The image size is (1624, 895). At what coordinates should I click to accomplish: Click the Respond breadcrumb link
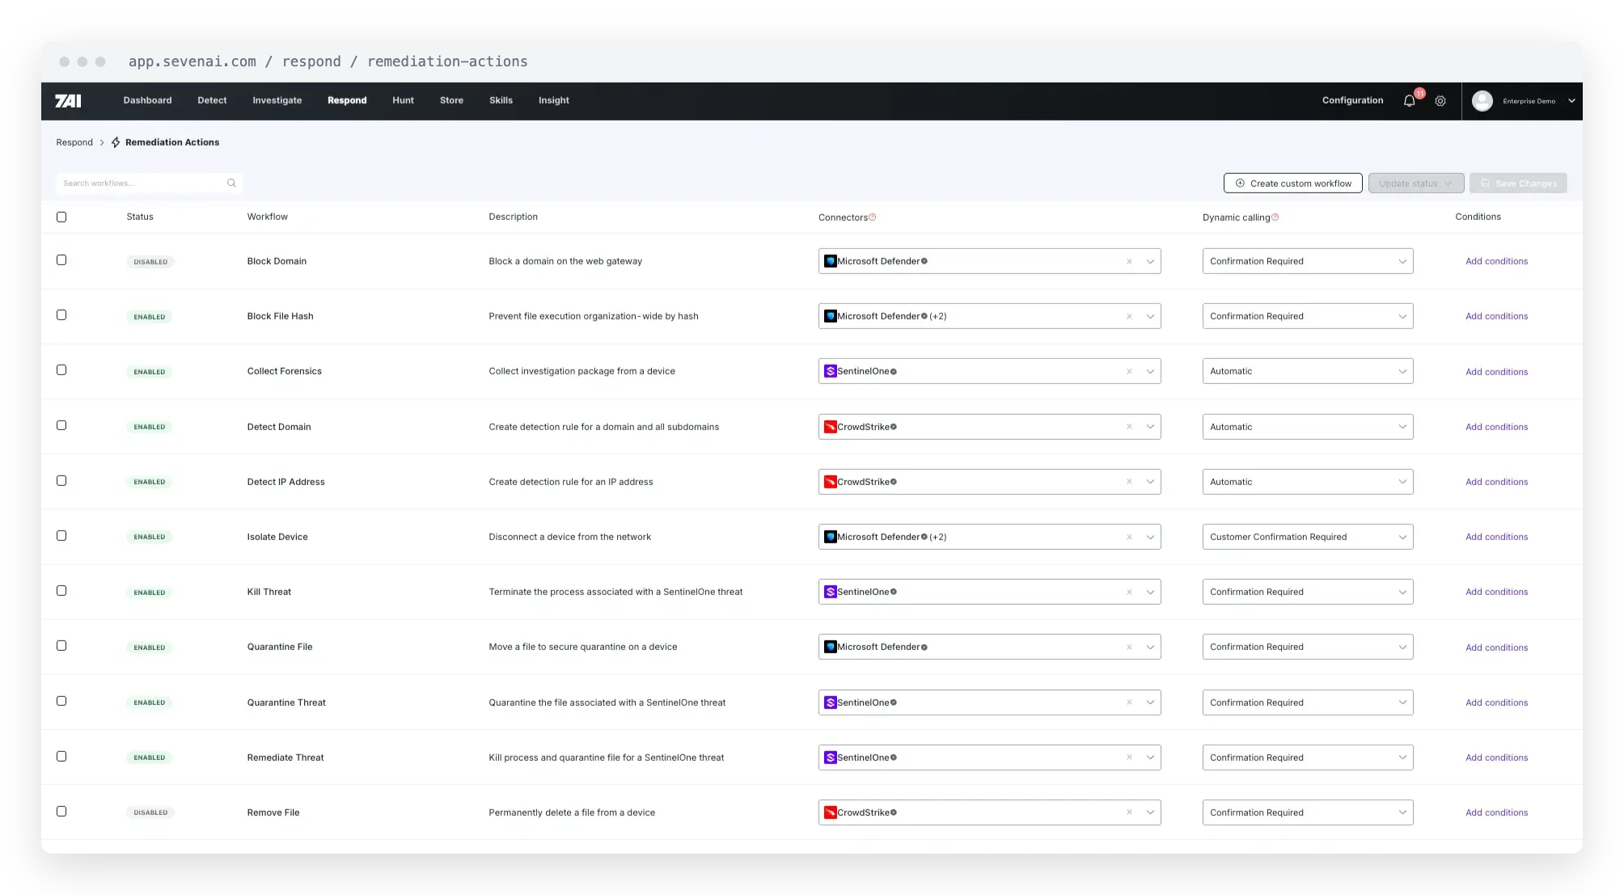pos(74,142)
